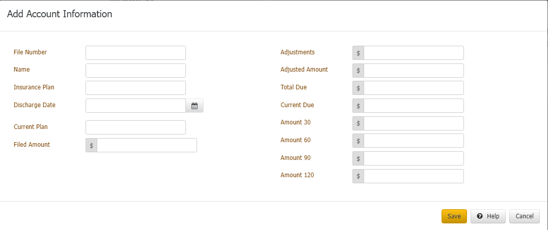Cancel adding account information

[x=524, y=216]
